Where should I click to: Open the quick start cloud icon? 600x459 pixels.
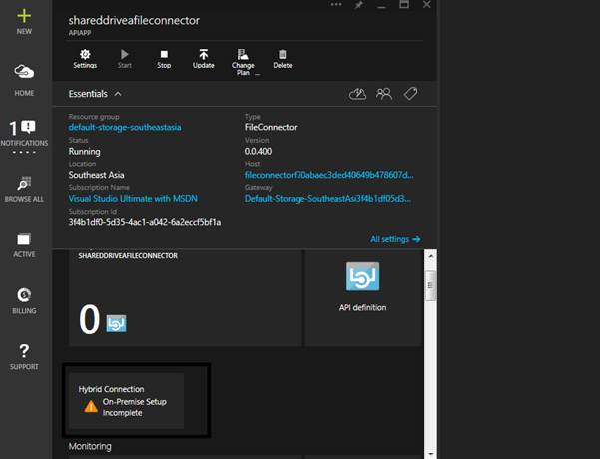point(357,94)
